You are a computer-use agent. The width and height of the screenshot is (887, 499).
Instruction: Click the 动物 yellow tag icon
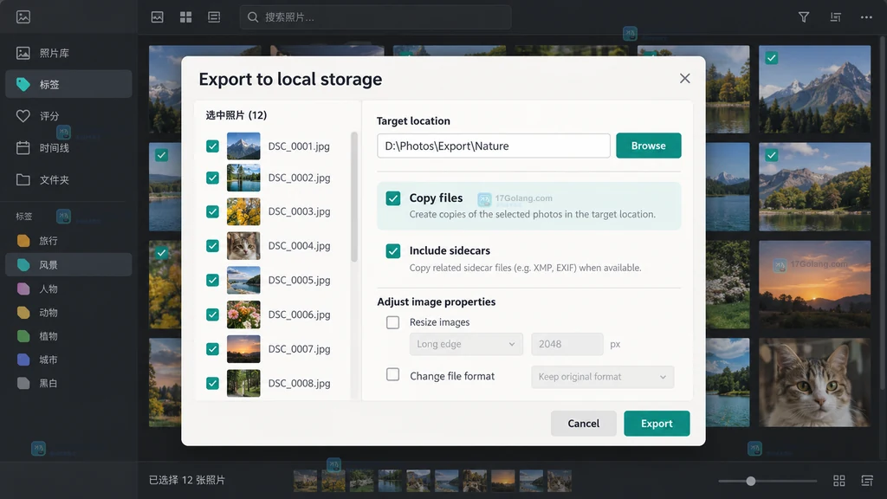(x=23, y=312)
